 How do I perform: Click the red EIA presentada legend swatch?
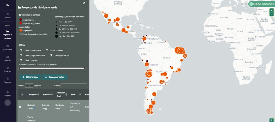(x=21, y=23)
